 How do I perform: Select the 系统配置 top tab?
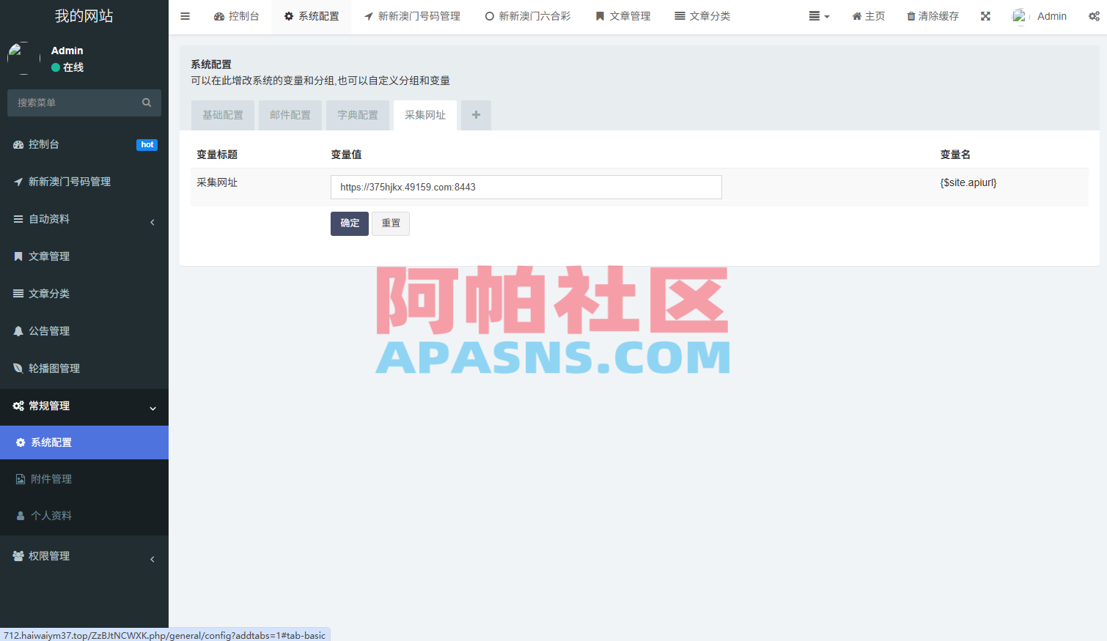click(x=312, y=16)
